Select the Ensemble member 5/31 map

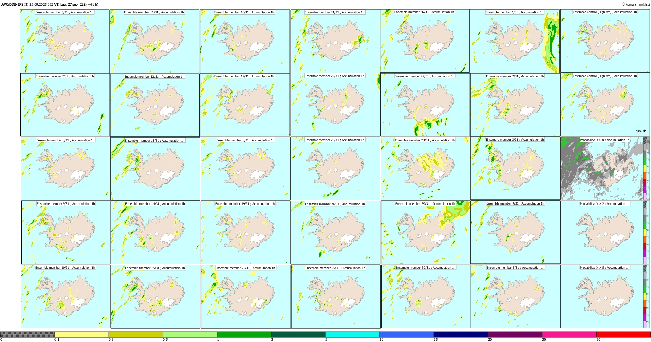pyautogui.click(x=516, y=297)
